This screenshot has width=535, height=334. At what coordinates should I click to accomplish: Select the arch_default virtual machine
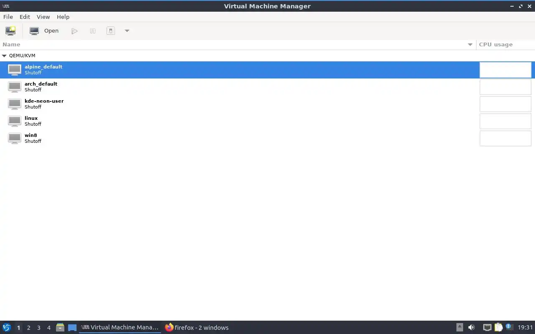pos(267,87)
